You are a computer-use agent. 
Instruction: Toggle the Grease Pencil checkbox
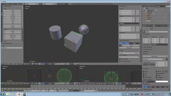(x=121, y=41)
